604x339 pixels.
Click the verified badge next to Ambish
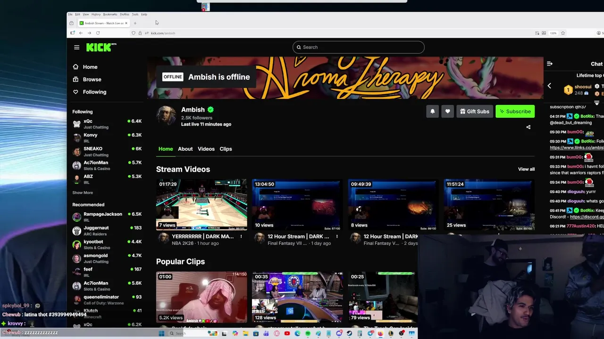(210, 110)
